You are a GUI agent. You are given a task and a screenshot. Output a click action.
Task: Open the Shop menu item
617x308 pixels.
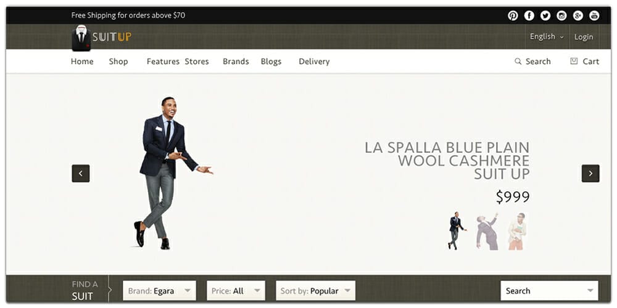(x=118, y=62)
